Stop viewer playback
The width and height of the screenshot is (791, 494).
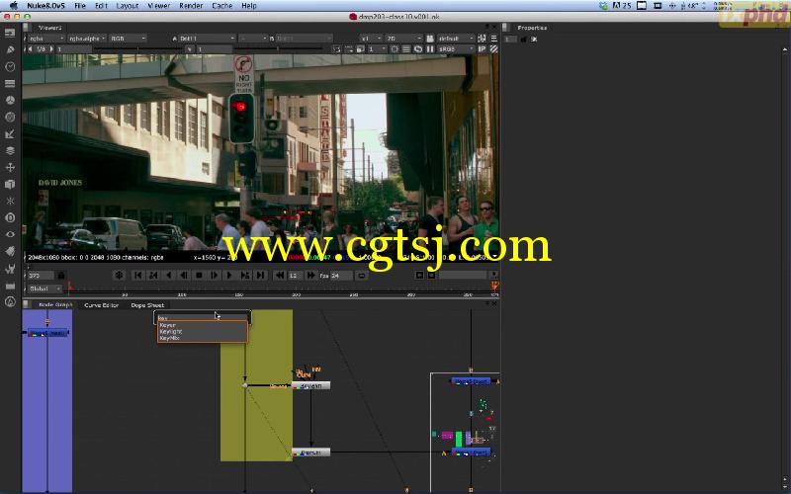tap(199, 276)
